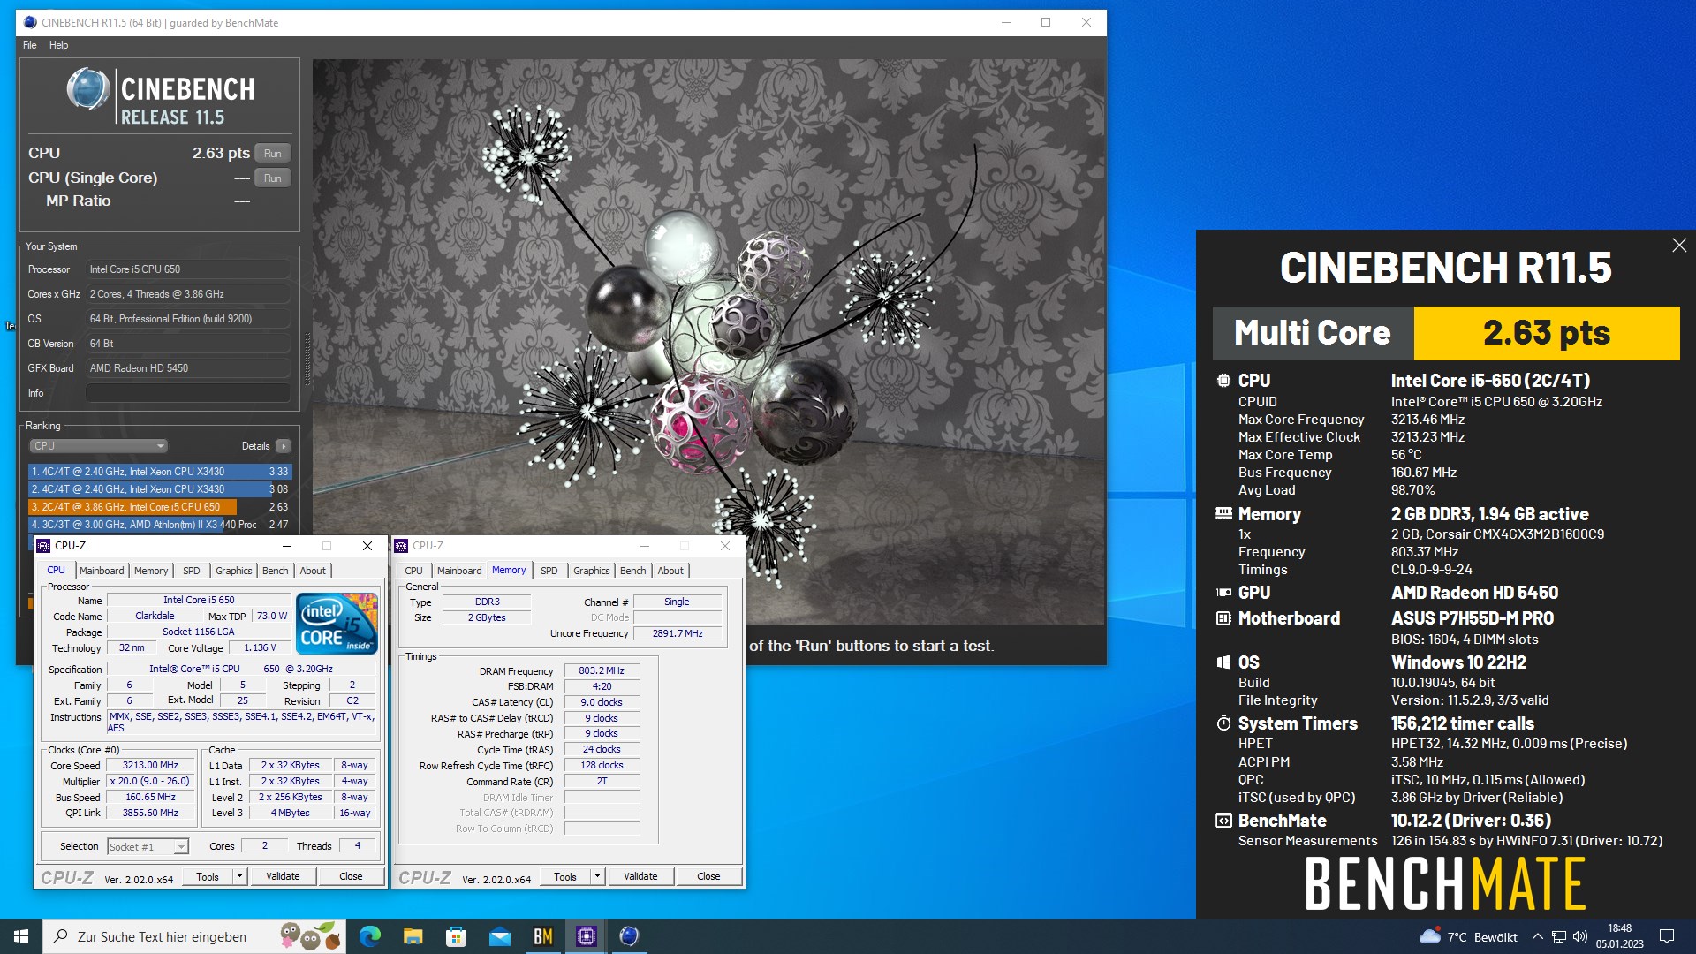Run the CPU Single Core test
The height and width of the screenshot is (954, 1696).
pos(273,178)
